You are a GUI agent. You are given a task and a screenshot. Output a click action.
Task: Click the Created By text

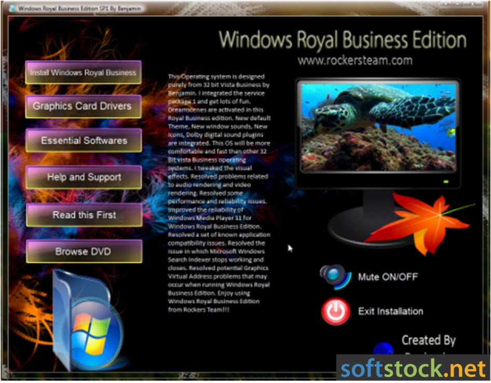click(428, 340)
